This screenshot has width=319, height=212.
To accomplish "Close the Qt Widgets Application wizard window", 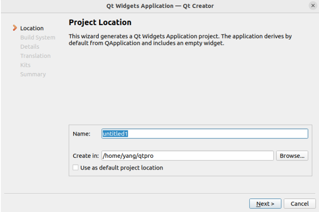I will [x=313, y=6].
